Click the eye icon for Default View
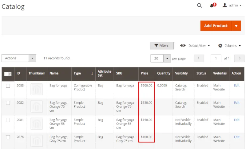The height and width of the screenshot is (149, 246). click(x=183, y=46)
